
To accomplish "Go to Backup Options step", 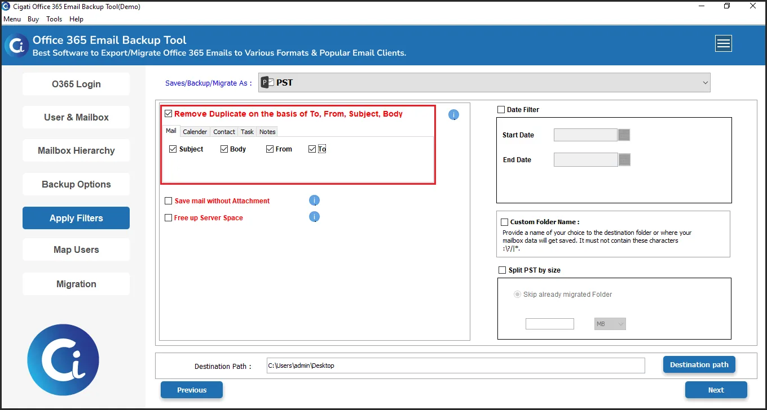I will (x=76, y=184).
